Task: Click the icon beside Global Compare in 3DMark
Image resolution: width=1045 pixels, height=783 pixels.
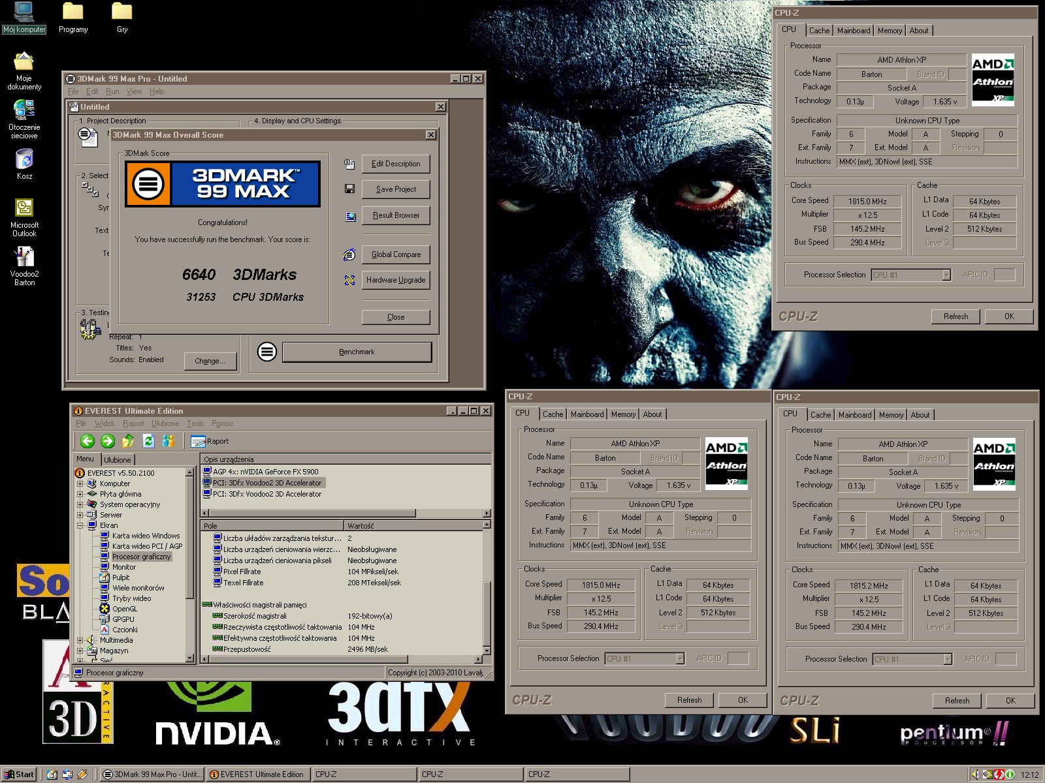Action: (x=349, y=254)
